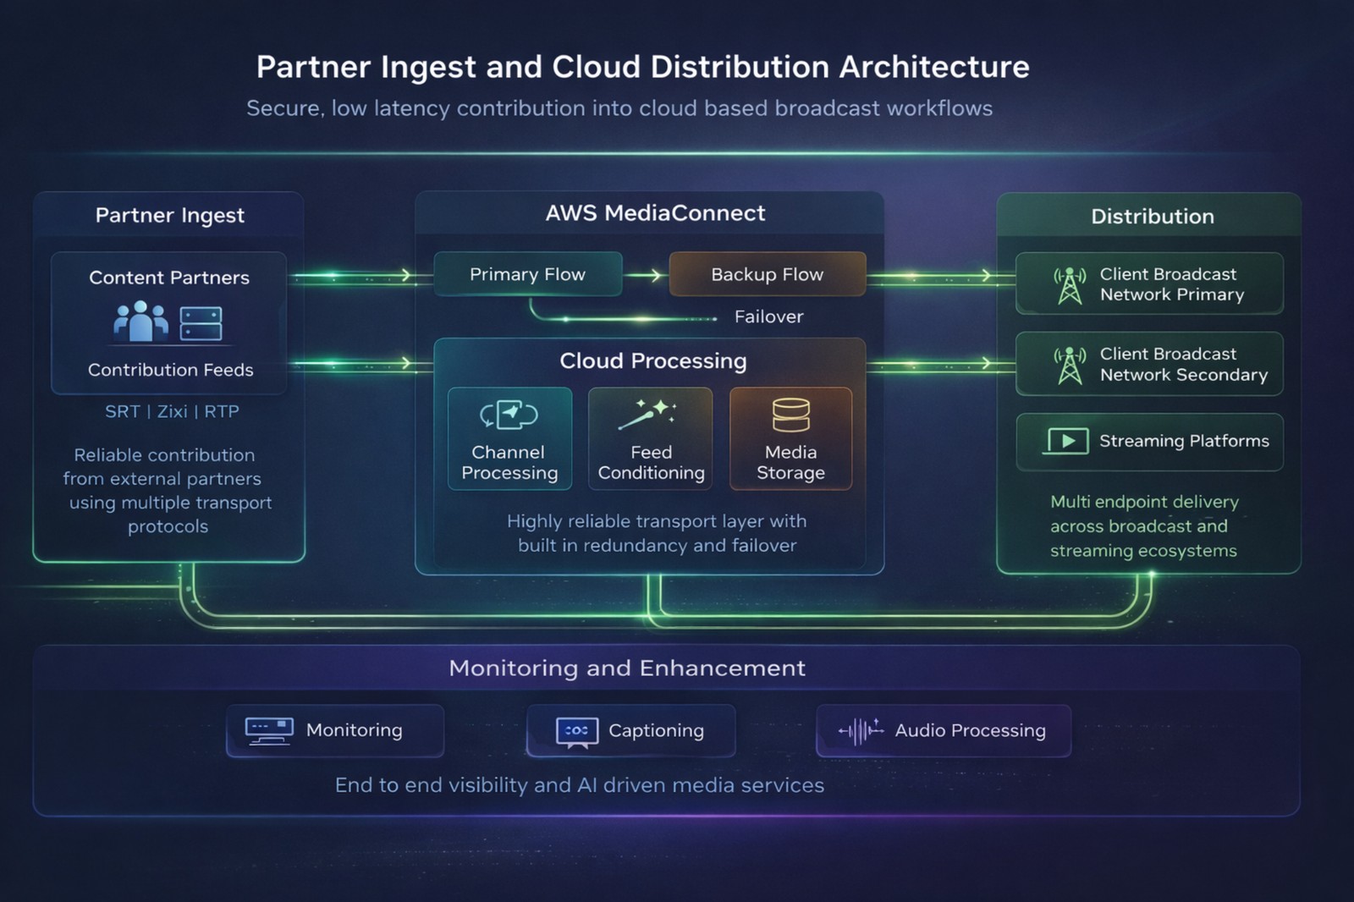1354x902 pixels.
Task: Click the SRT | Zixi | RTP protocols text
Action: click(x=172, y=411)
